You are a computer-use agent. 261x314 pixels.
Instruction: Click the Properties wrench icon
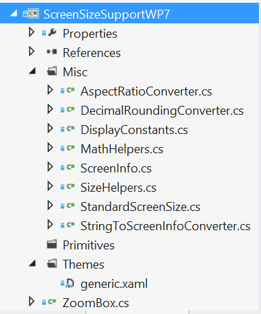tap(52, 33)
